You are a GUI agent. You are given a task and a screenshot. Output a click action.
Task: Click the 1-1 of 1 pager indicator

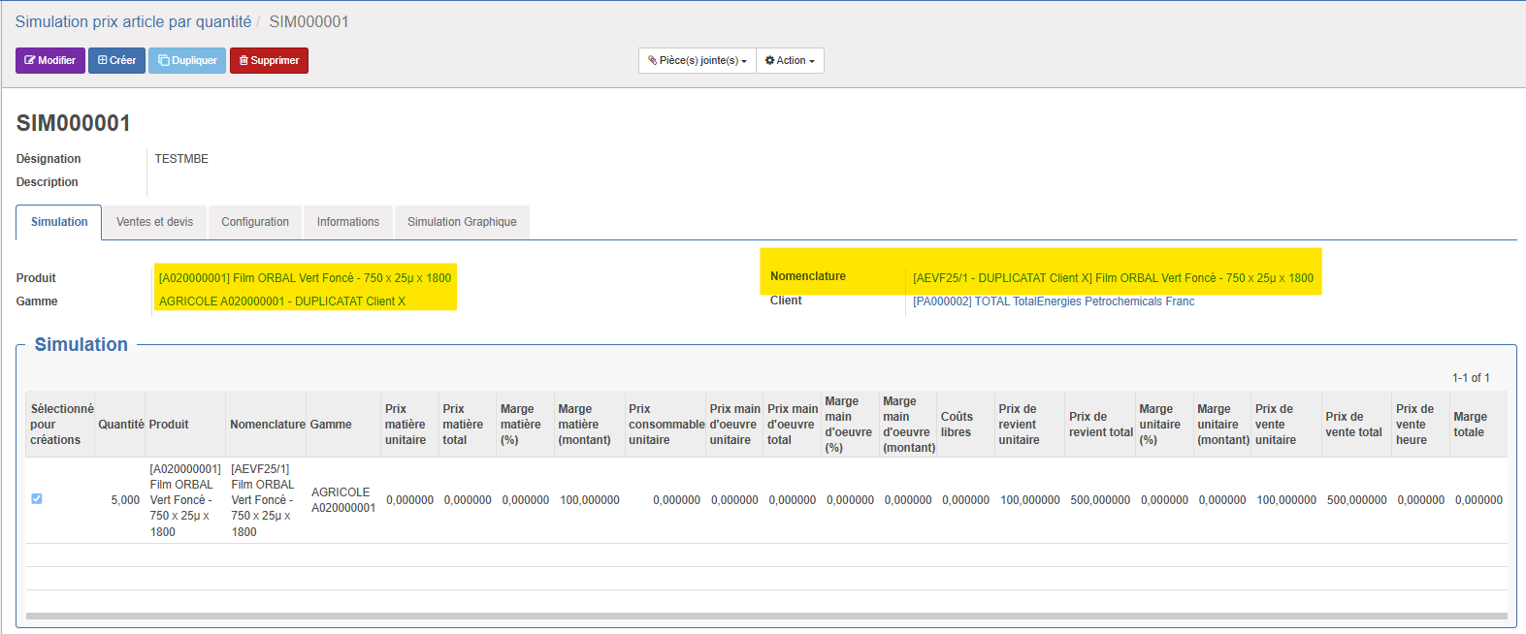coord(1471,378)
